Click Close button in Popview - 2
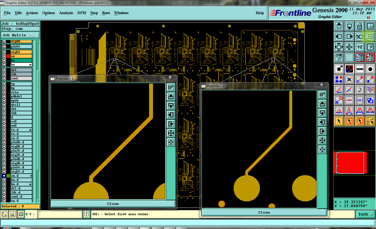This screenshot has width=376, height=229. click(264, 212)
